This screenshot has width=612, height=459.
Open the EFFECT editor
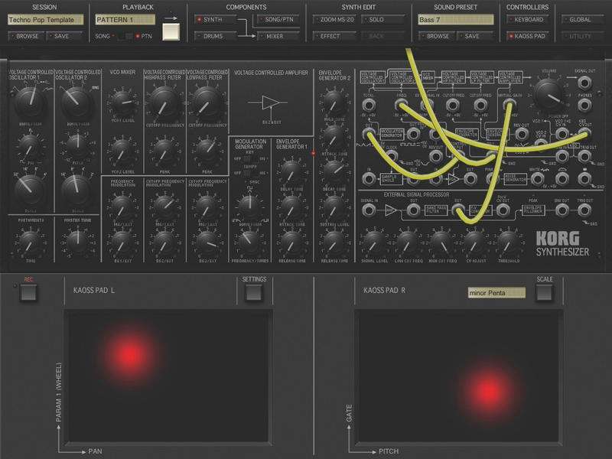point(334,36)
